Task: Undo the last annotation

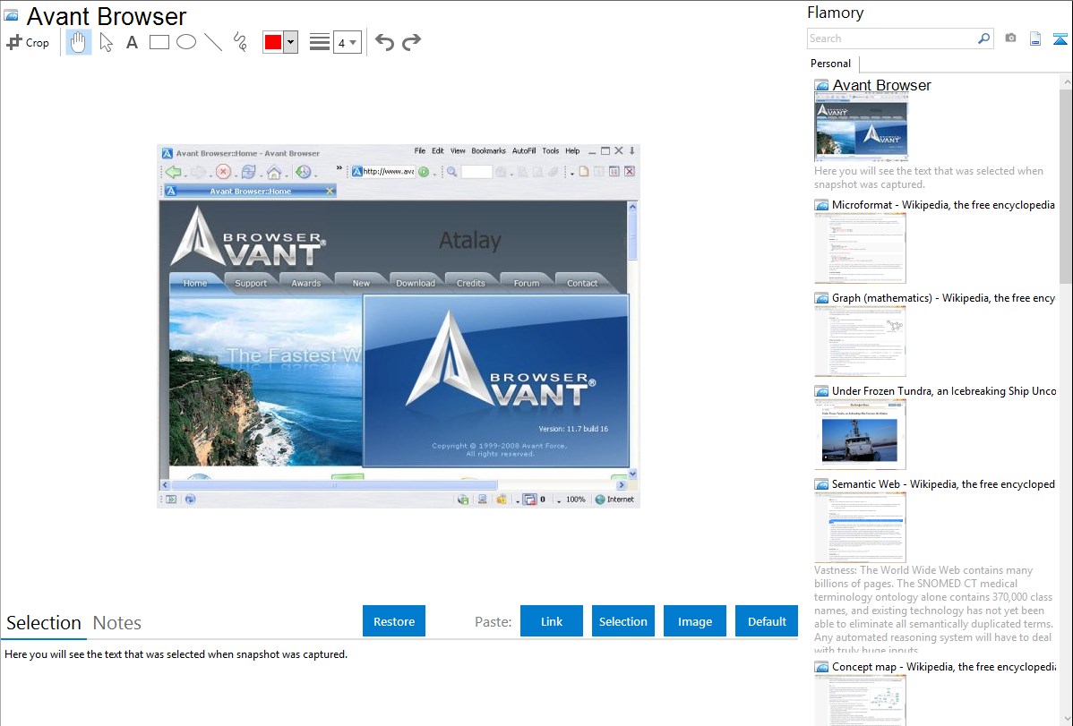Action: point(384,42)
